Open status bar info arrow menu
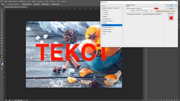180x101 pixels. click(27, 100)
